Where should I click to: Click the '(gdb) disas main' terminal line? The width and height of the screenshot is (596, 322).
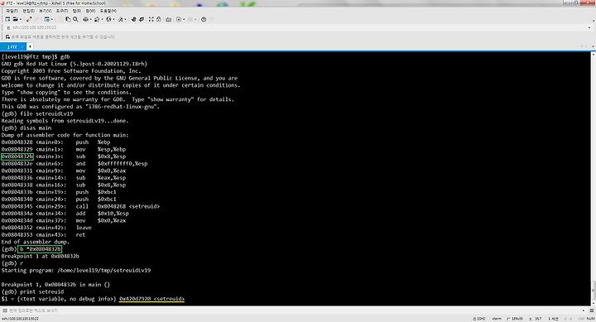point(26,127)
